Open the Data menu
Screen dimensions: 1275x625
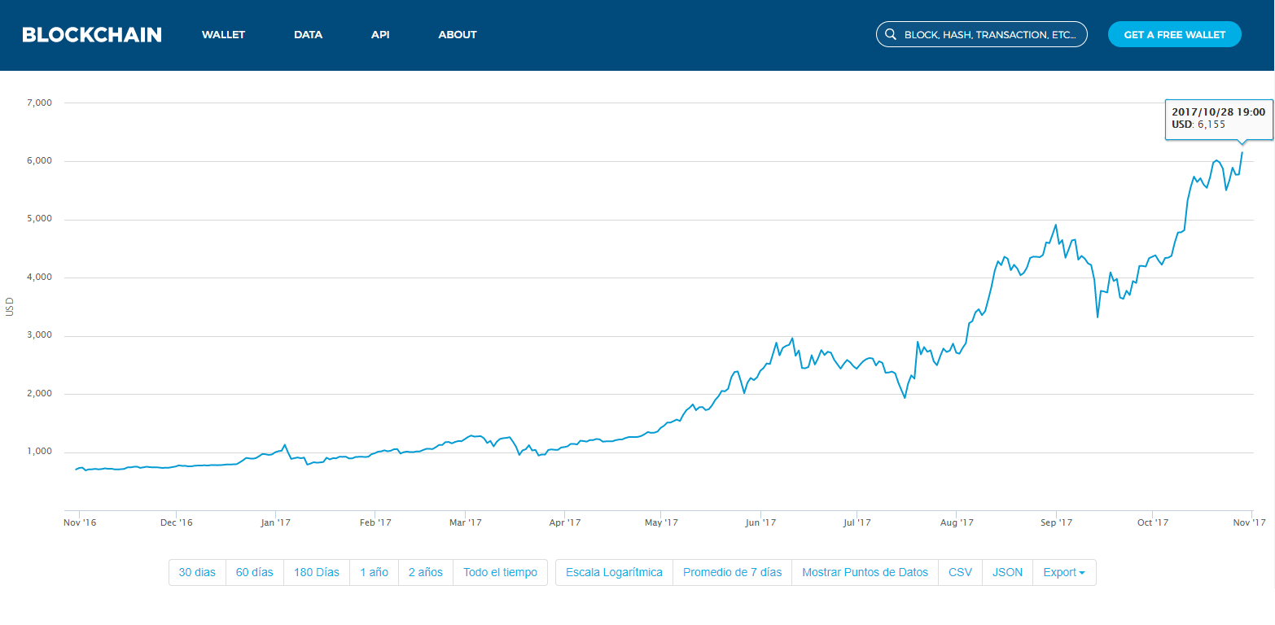coord(308,35)
